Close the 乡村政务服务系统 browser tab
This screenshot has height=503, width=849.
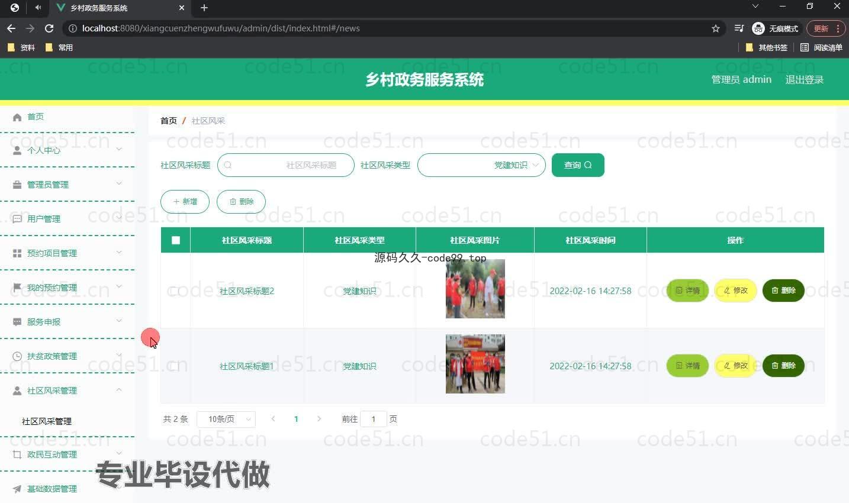[x=182, y=8]
